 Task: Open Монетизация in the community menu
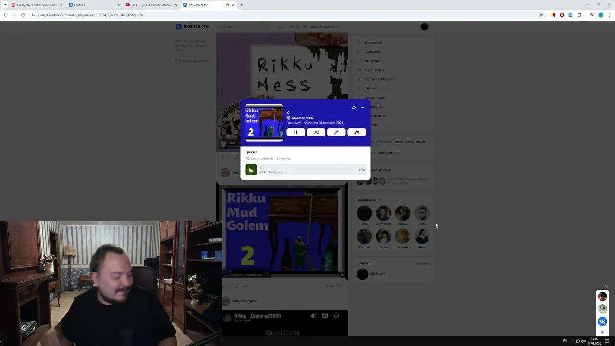click(374, 70)
